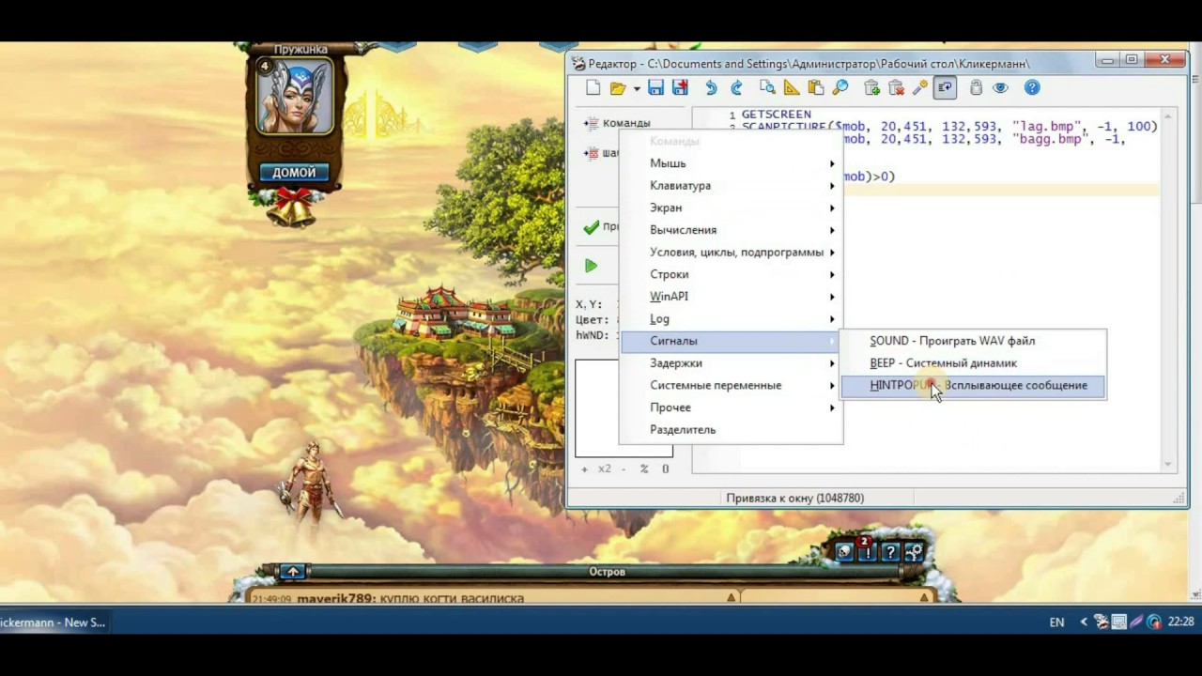Click the red bell decoration under the ДОМОЙ button
Image resolution: width=1202 pixels, height=676 pixels.
coord(293,207)
